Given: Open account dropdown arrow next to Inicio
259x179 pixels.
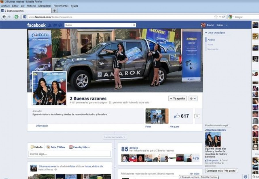Looking at the screenshot, I should point(227,25).
